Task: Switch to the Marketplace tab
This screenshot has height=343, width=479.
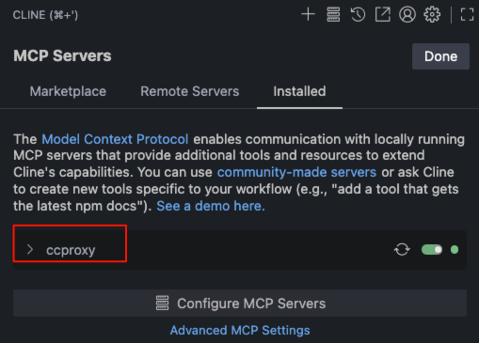Action: pyautogui.click(x=68, y=91)
